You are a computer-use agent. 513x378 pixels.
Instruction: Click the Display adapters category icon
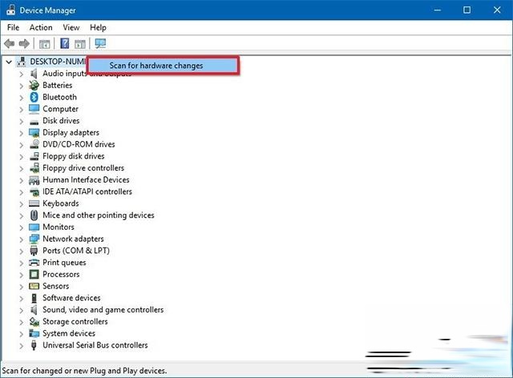pyautogui.click(x=34, y=133)
